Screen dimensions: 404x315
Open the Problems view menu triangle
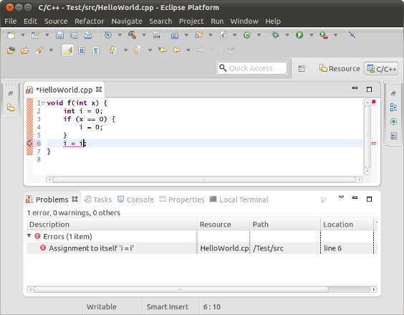click(x=342, y=197)
